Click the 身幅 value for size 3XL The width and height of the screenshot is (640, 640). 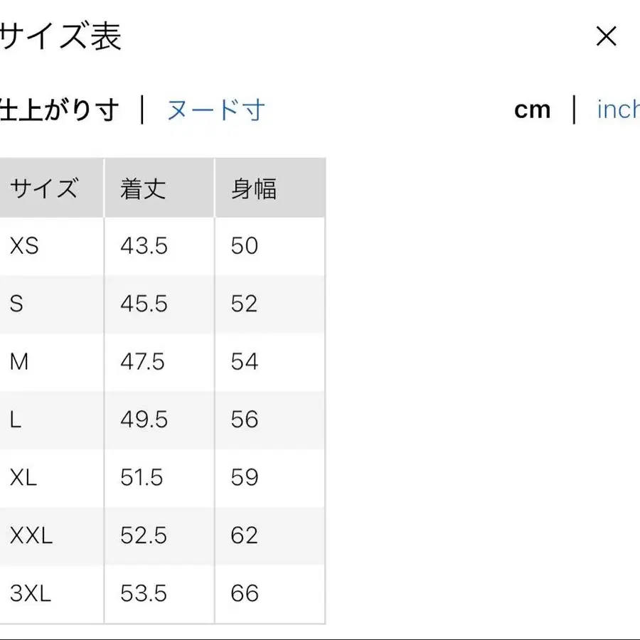245,593
